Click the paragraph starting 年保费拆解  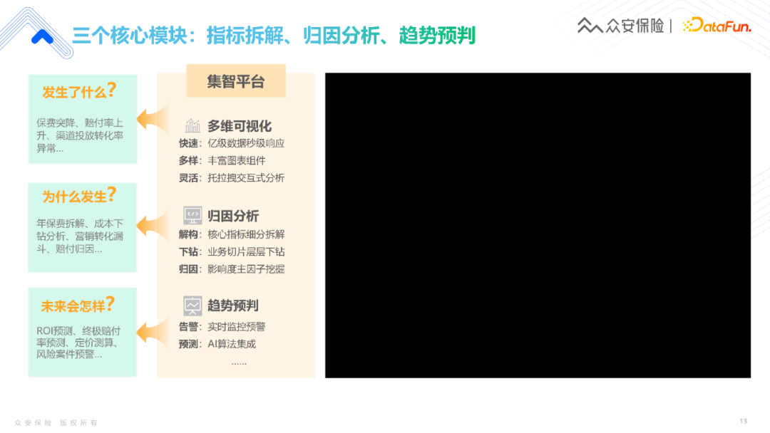(x=80, y=236)
